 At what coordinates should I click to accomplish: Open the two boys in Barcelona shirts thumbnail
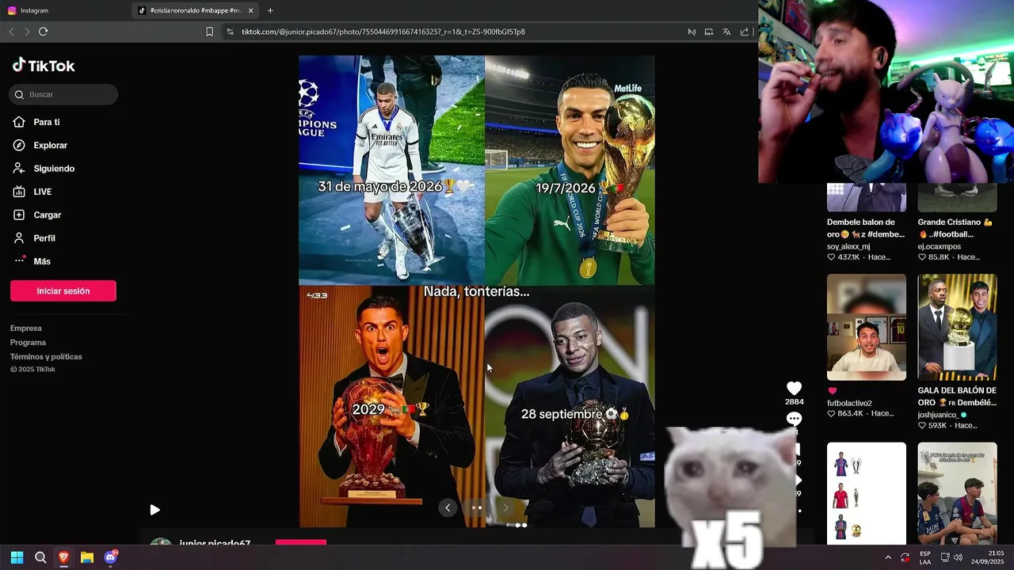957,493
